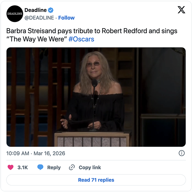
Task: Read 71 replies on the tweet
Action: click(96, 180)
